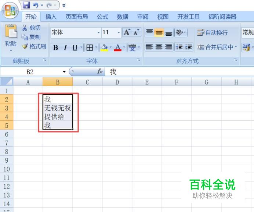Undo the last action
The image size is (254, 212).
tap(36, 6)
